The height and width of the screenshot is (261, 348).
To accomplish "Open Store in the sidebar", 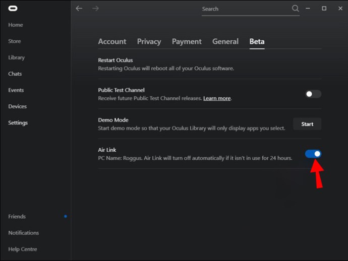I will pyautogui.click(x=15, y=41).
